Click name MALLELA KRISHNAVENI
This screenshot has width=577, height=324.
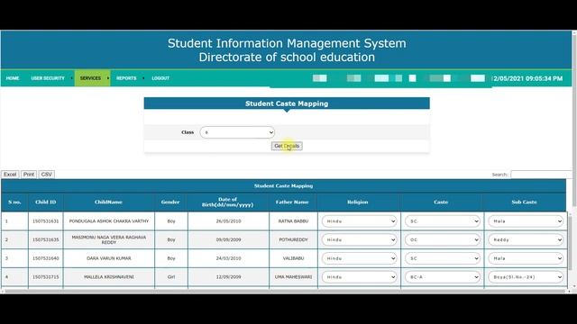109,277
